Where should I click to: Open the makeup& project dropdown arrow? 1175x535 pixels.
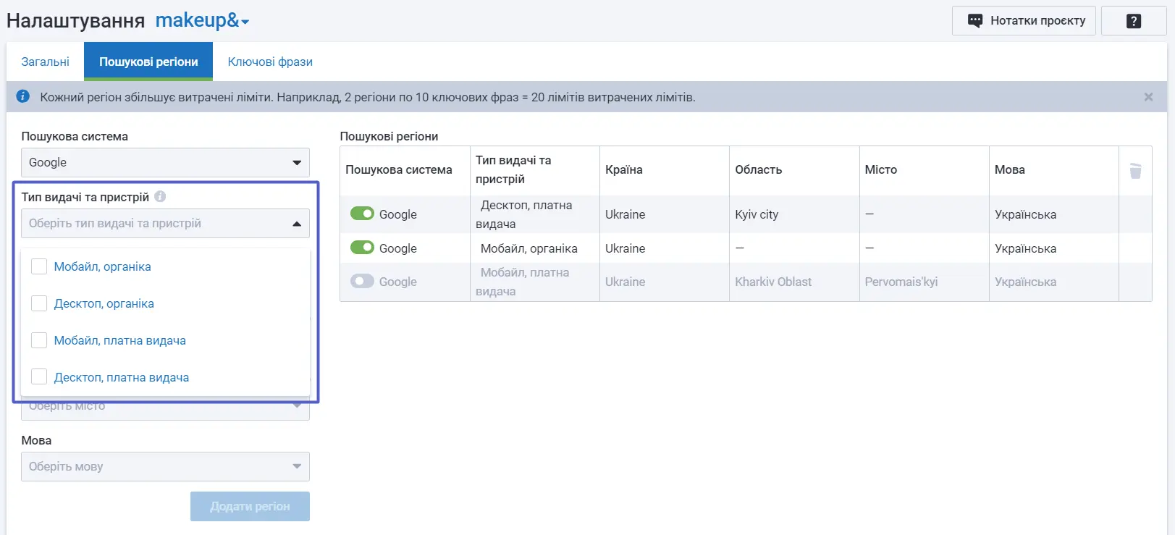tap(245, 22)
